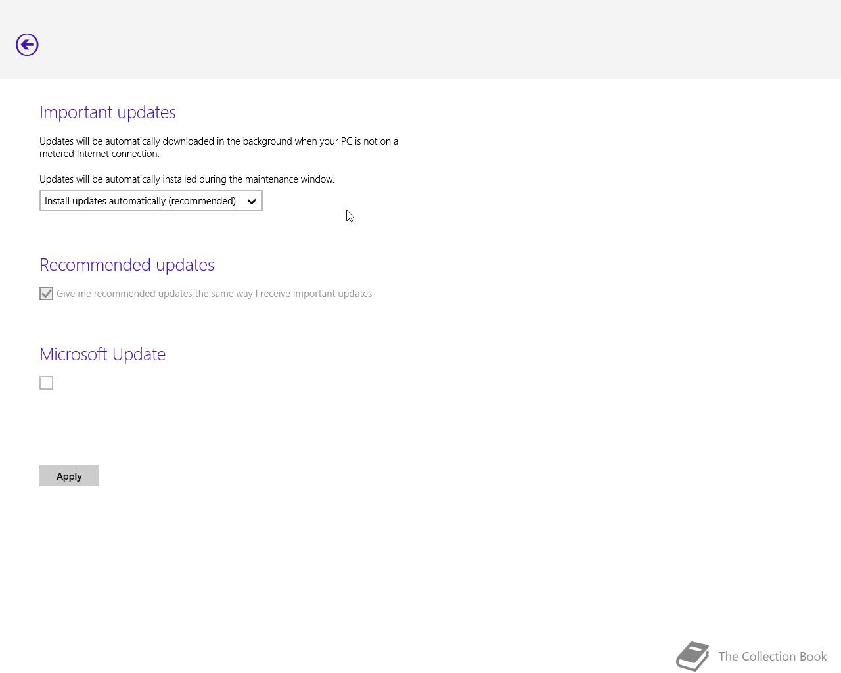Click the word 'Apply' on the gray button
The width and height of the screenshot is (841, 673).
tap(69, 476)
